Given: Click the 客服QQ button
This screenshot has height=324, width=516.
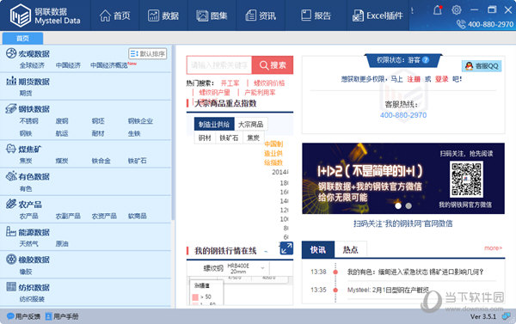Looking at the screenshot, I should pos(482,66).
